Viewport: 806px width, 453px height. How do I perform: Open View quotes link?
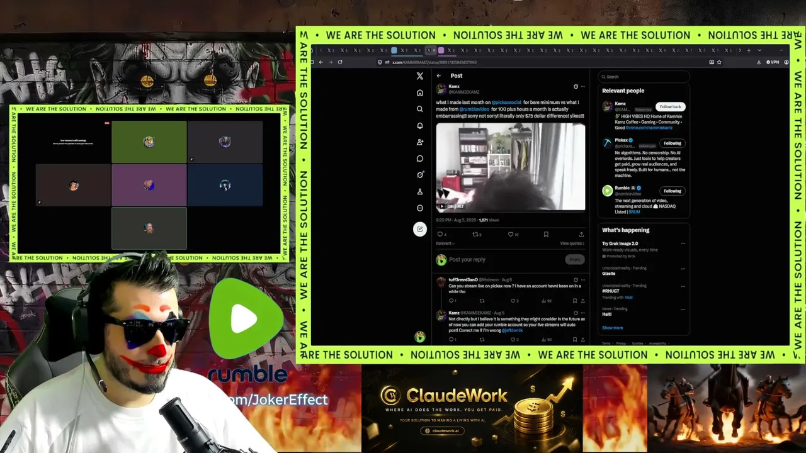pos(572,243)
